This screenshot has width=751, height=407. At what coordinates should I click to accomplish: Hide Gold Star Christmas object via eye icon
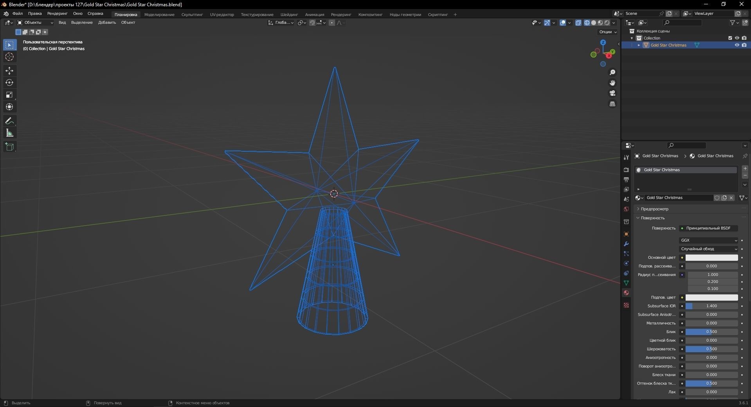(x=737, y=45)
